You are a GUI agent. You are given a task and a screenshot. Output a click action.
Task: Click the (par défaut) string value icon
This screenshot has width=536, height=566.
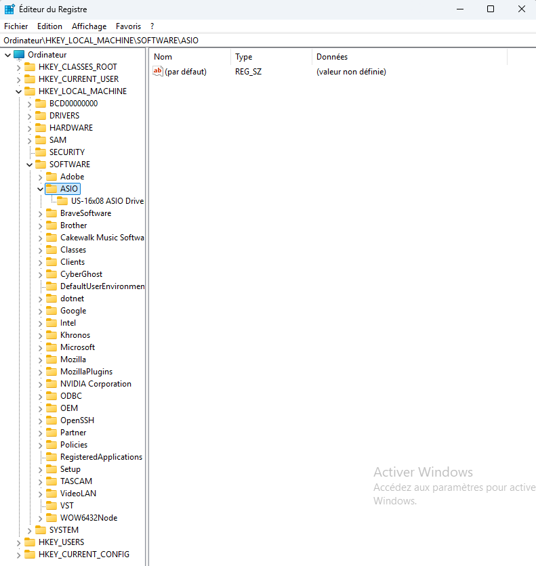(x=158, y=71)
